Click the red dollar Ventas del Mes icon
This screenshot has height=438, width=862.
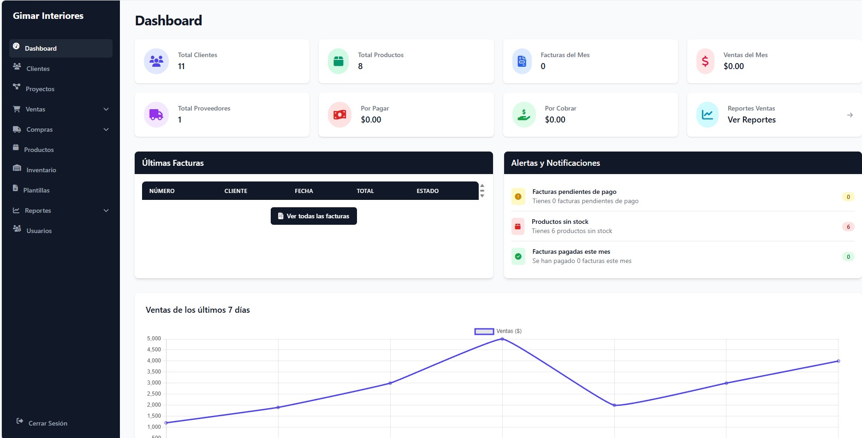[705, 61]
